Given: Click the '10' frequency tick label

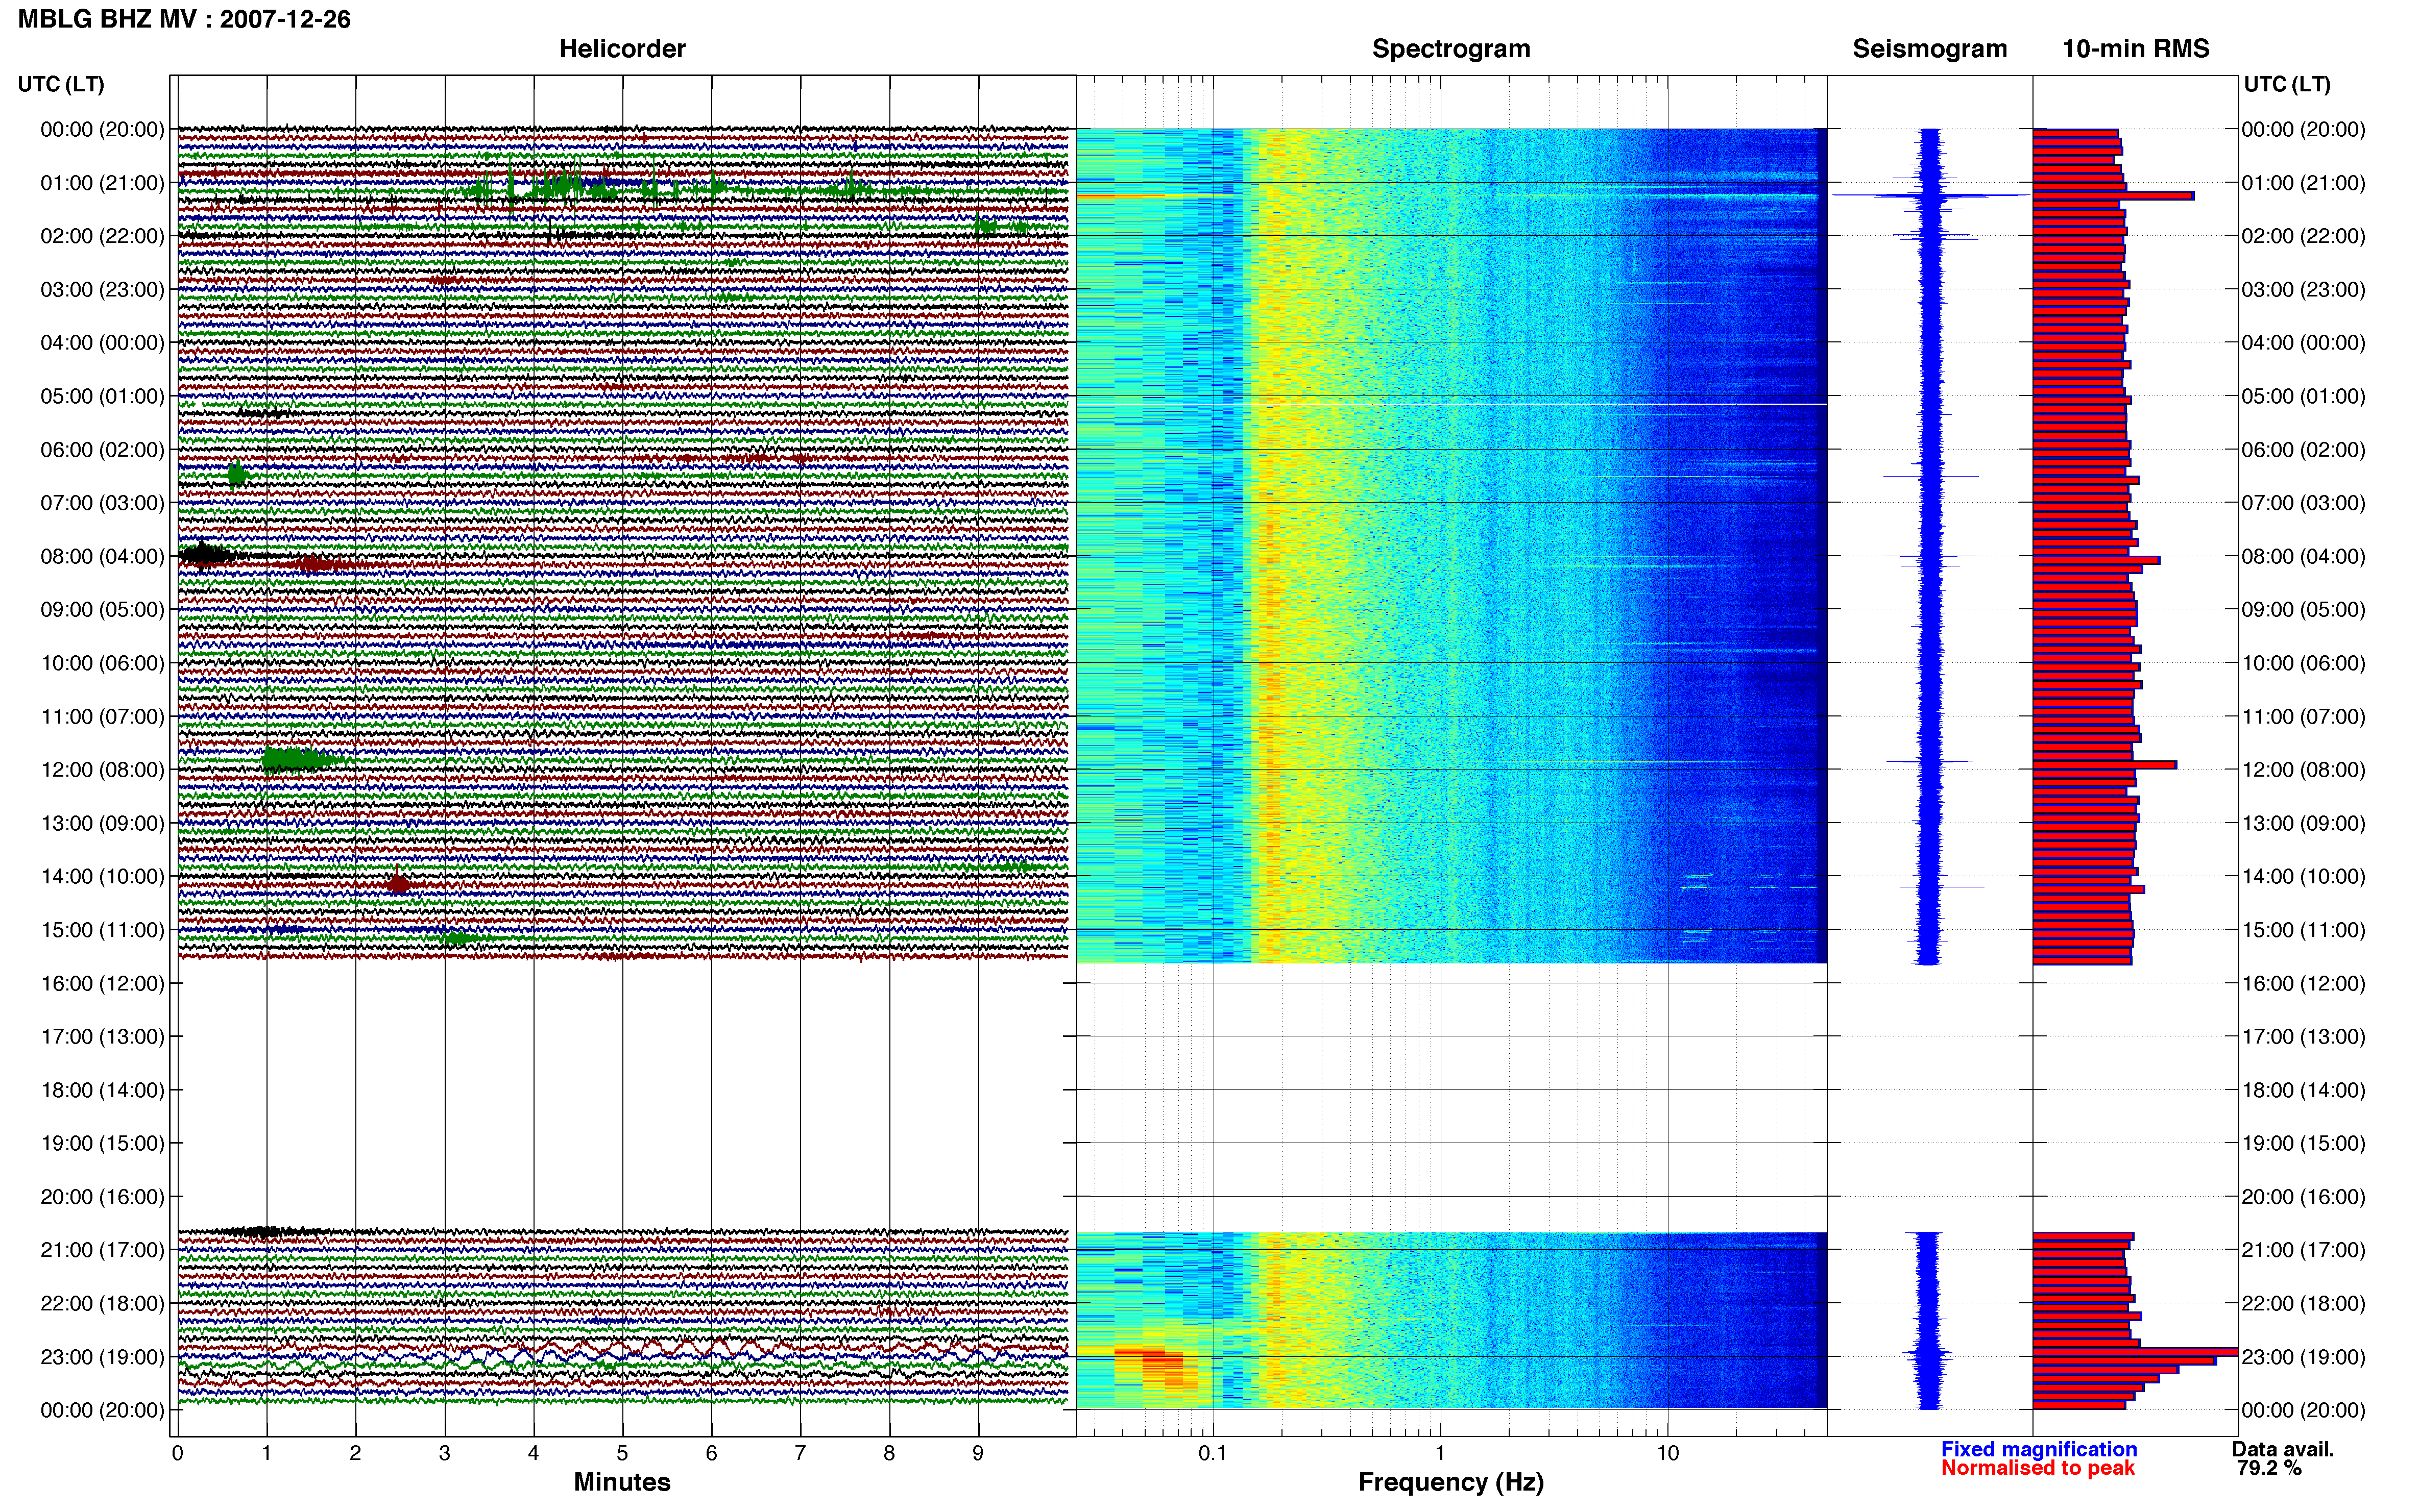Looking at the screenshot, I should point(1667,1453).
